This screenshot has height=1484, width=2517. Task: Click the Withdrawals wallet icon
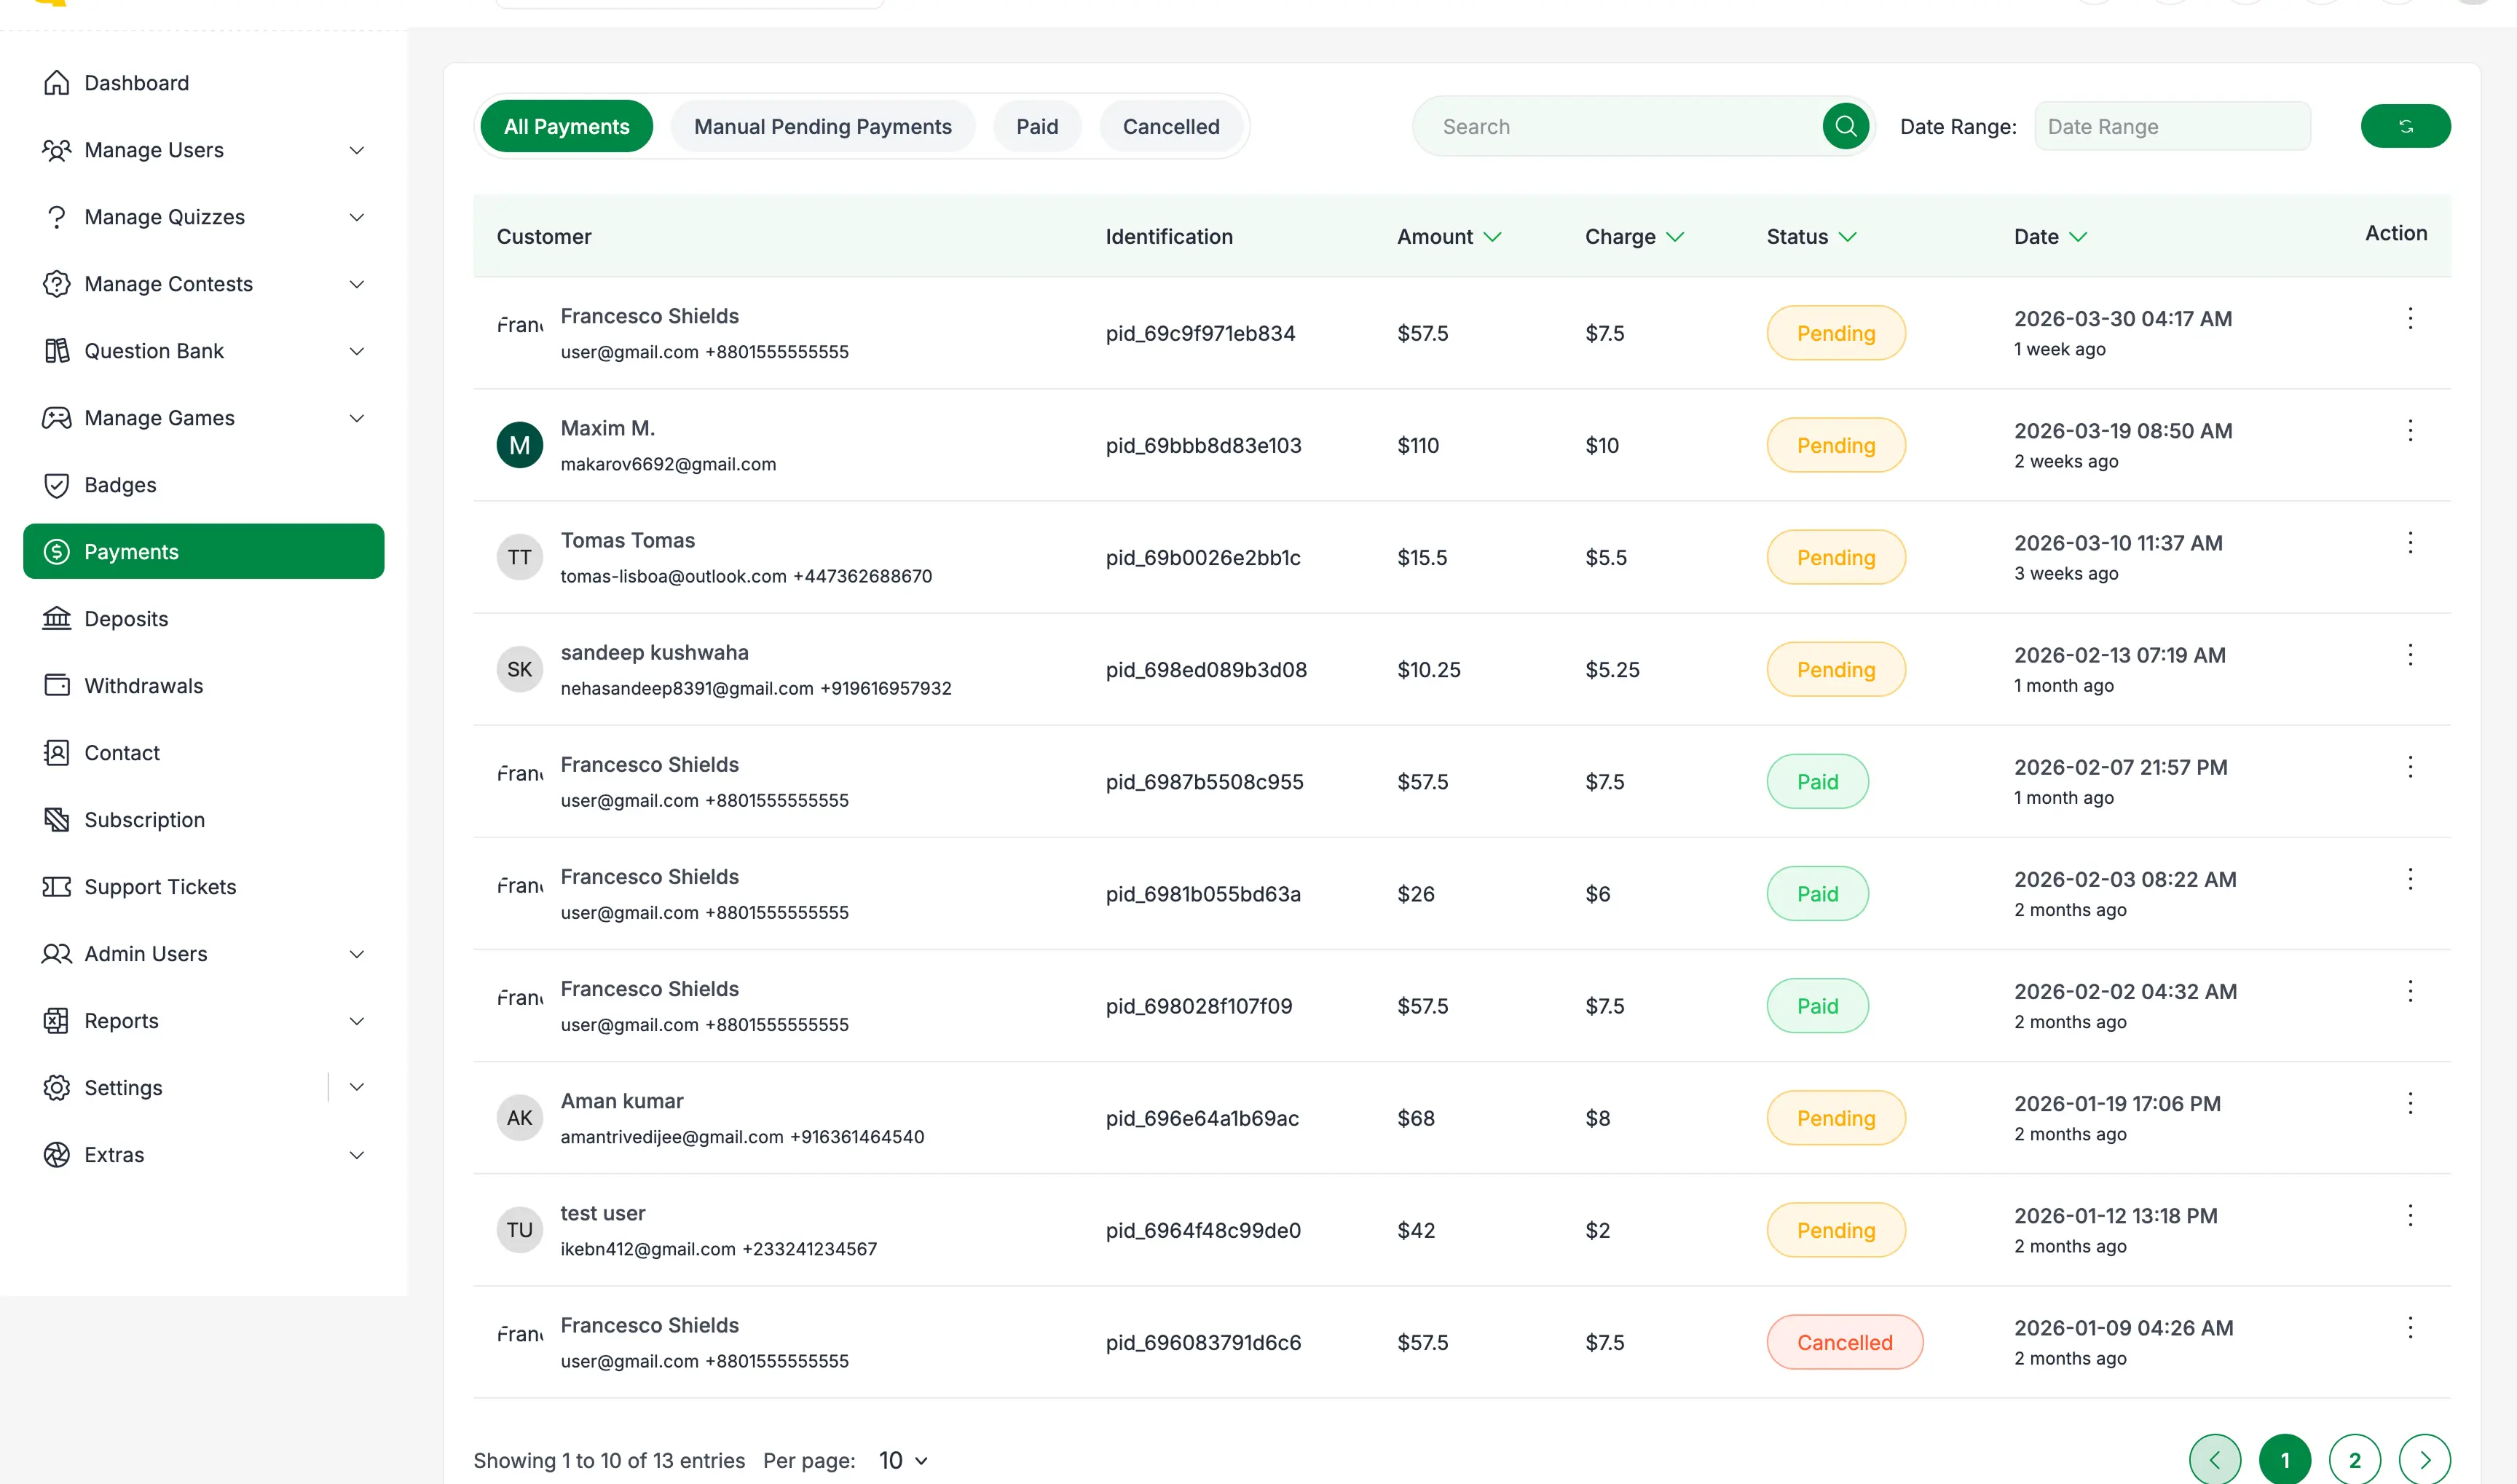click(x=57, y=686)
